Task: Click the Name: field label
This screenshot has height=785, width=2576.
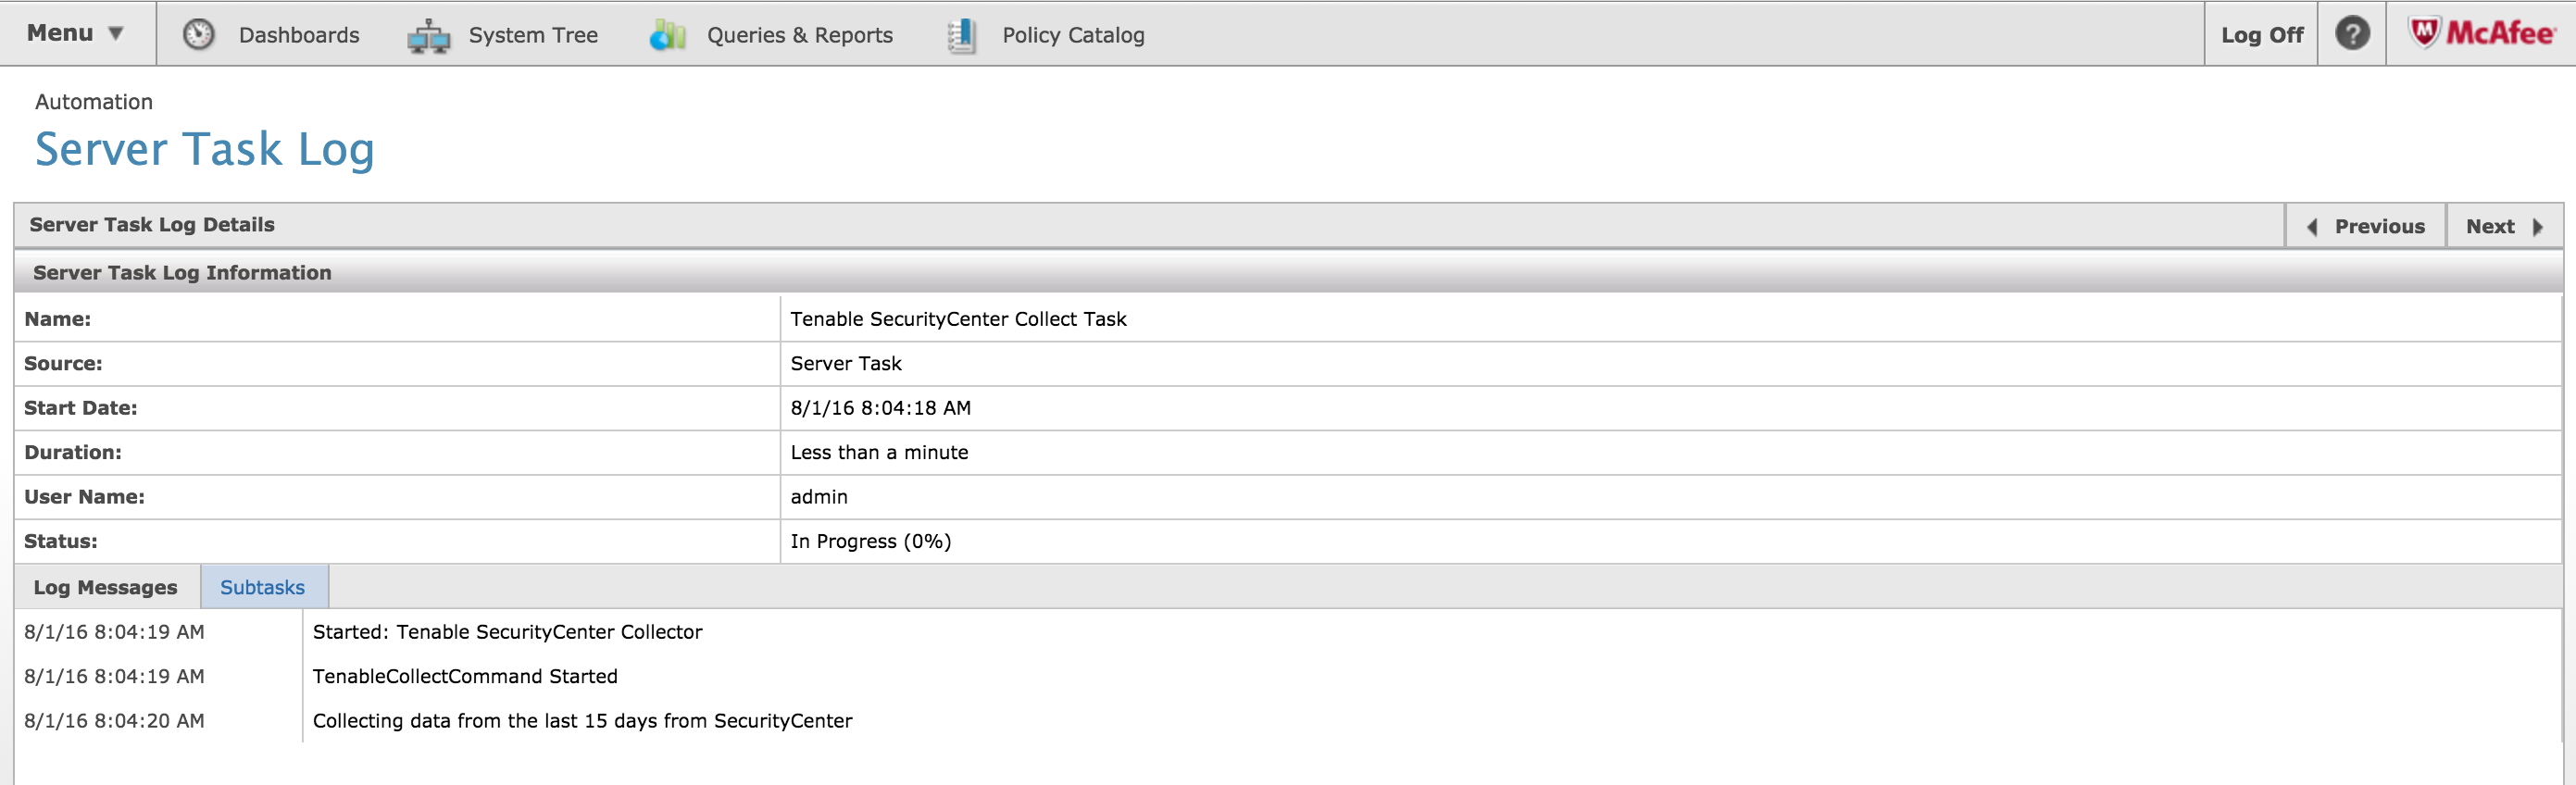Action: point(57,319)
